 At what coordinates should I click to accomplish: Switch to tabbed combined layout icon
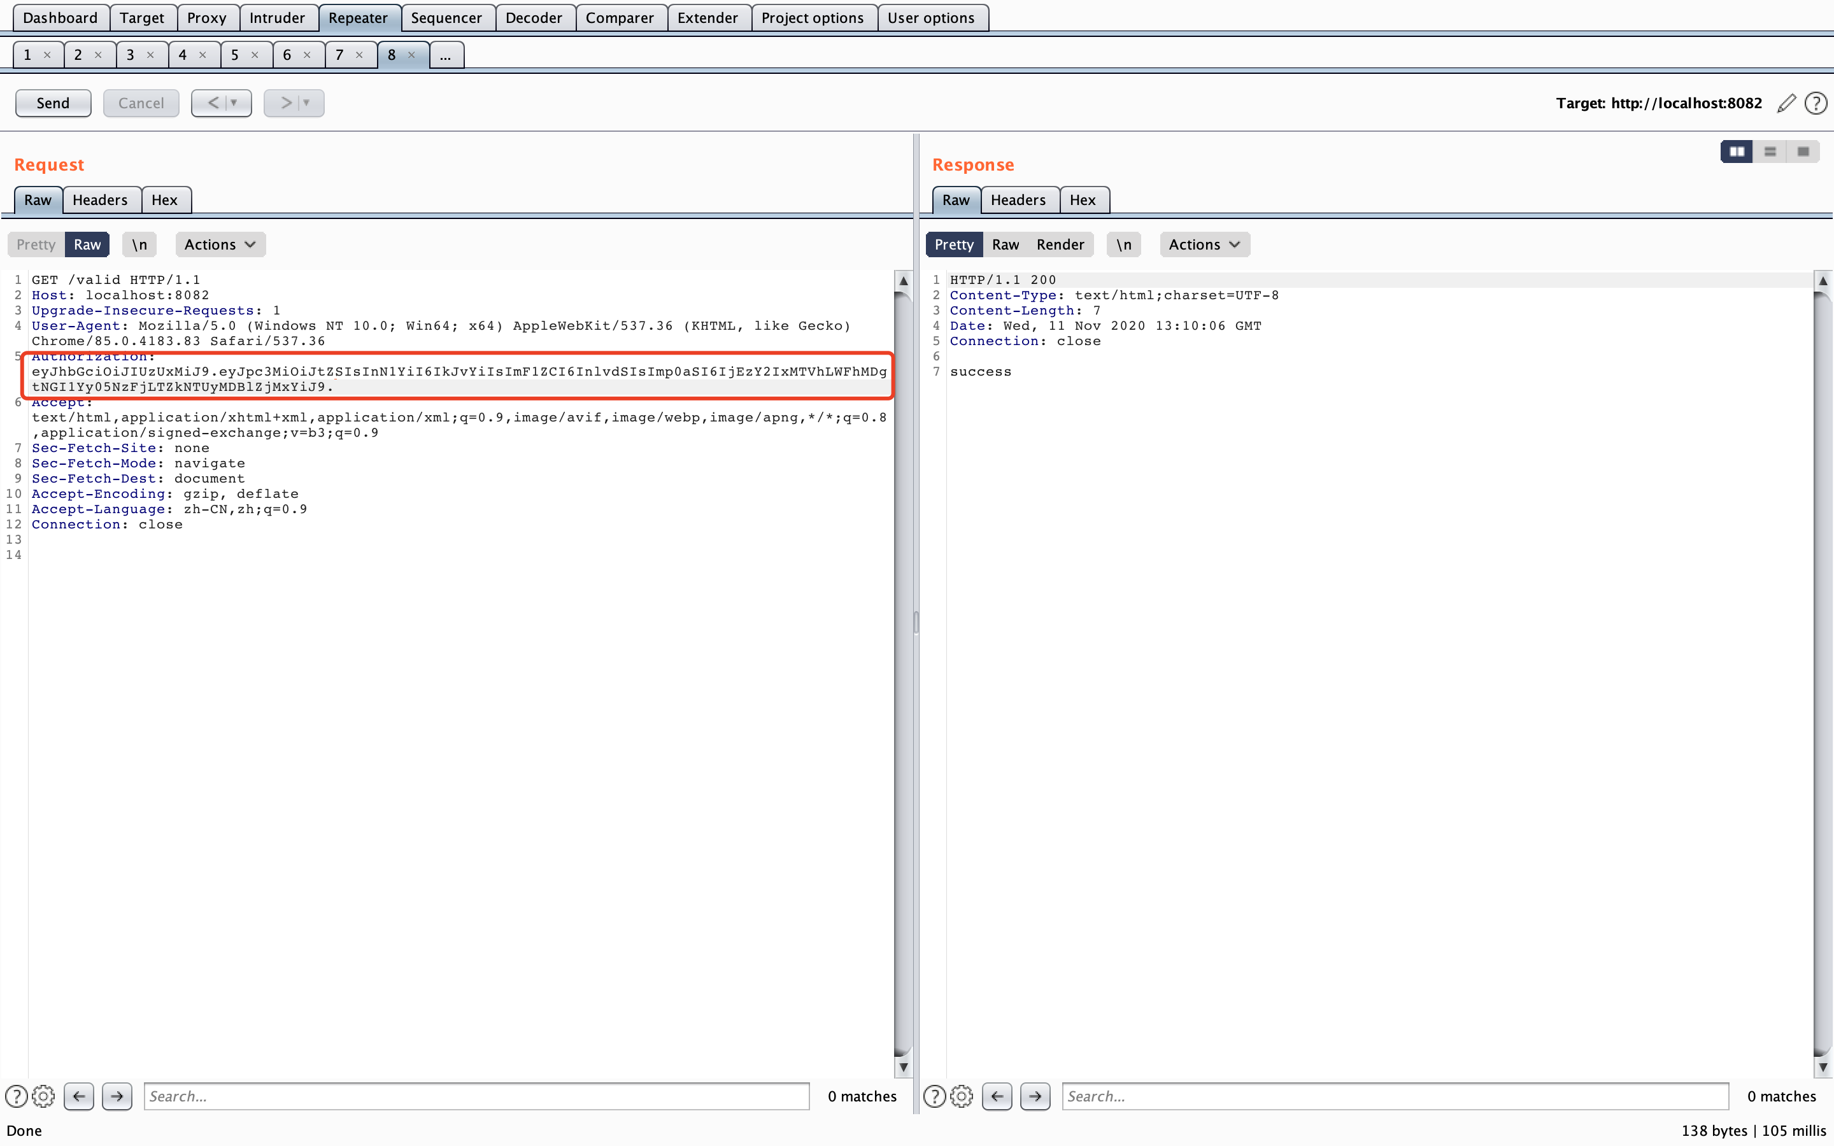(1803, 152)
